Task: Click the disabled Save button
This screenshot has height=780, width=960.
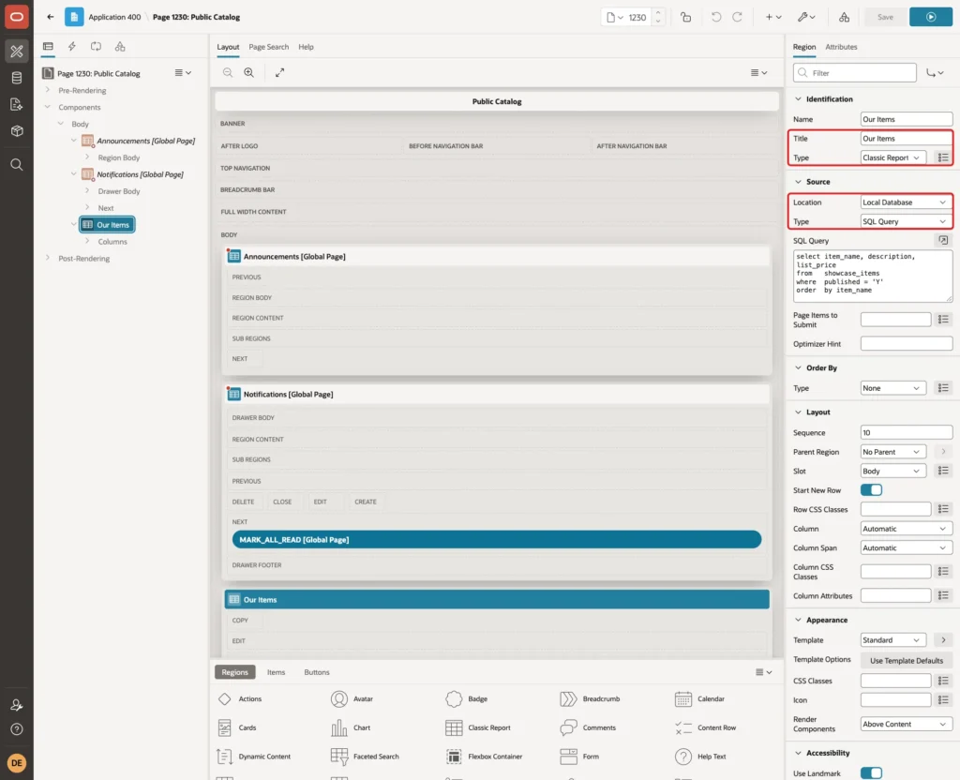Action: coord(885,17)
